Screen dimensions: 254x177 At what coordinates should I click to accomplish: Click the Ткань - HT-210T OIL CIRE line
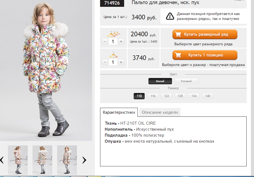[x=130, y=123]
